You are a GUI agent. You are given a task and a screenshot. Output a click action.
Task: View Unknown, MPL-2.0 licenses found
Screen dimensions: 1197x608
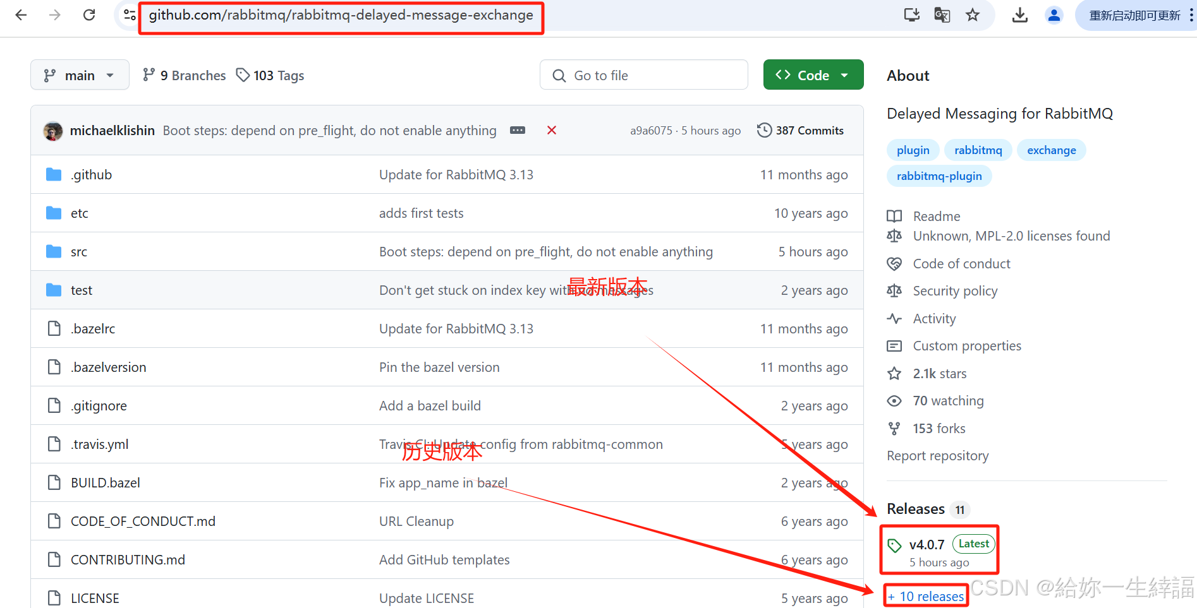point(999,236)
